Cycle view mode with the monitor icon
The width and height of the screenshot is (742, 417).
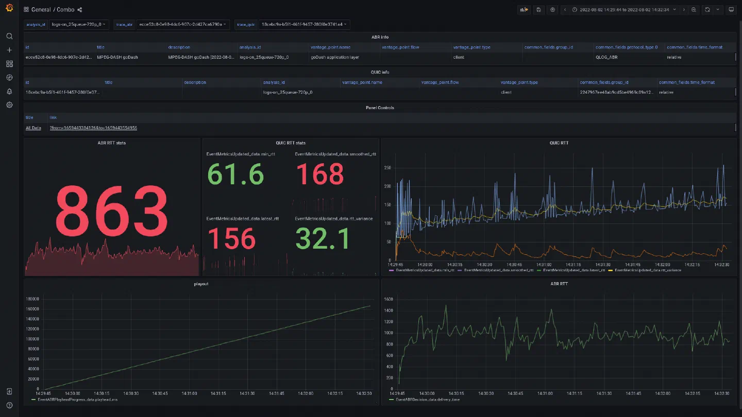point(731,10)
